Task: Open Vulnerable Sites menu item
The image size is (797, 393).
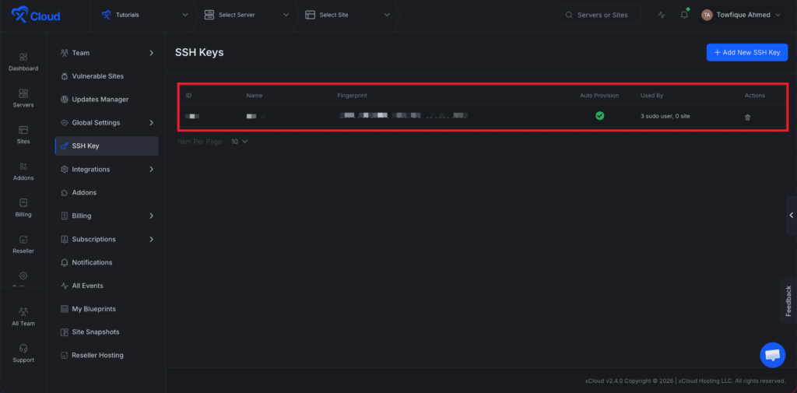Action: pyautogui.click(x=97, y=76)
